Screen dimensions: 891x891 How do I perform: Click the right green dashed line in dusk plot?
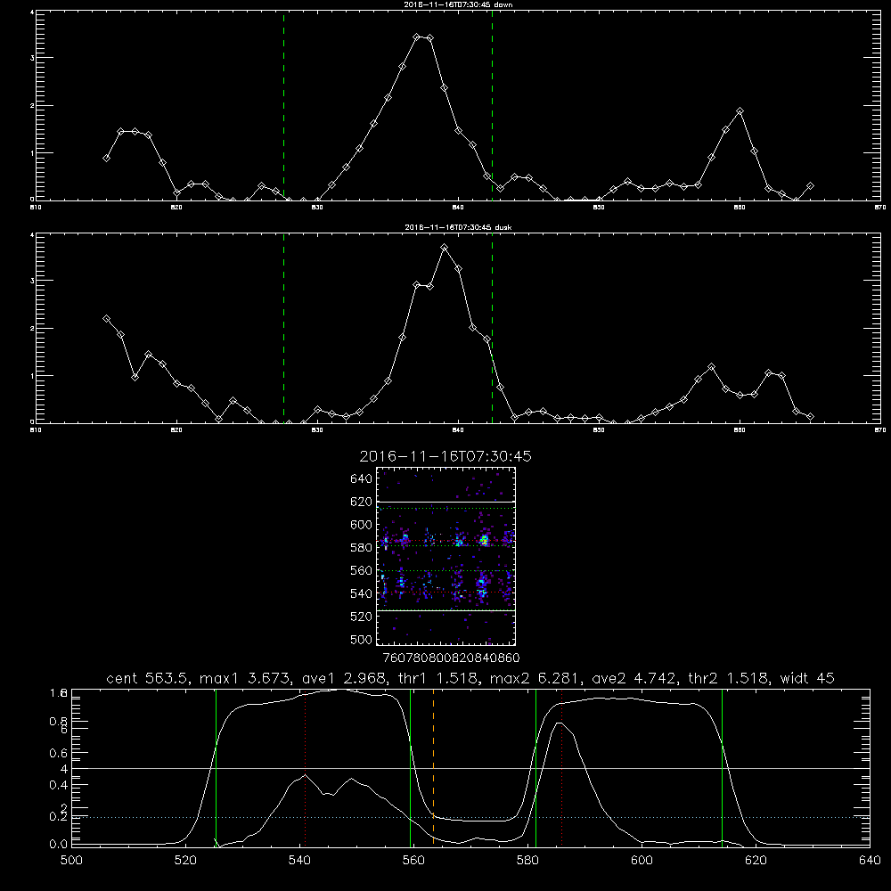492,329
